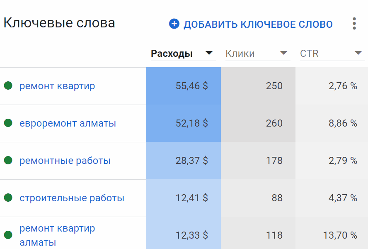Viewport: 368px width, 249px height.
Task: Click green status dot for евроремонт алматы
Action: (8, 123)
